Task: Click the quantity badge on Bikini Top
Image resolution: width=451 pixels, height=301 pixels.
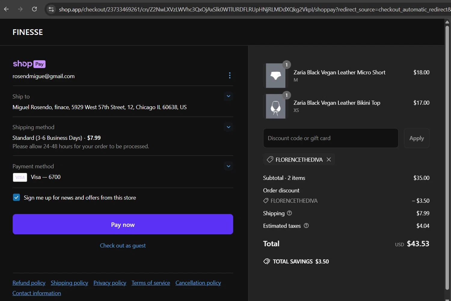Action: point(287,95)
